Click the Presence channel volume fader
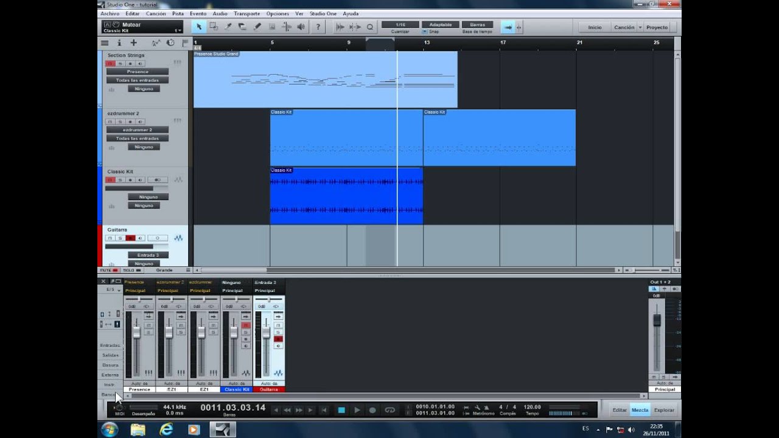Image resolution: width=779 pixels, height=438 pixels. (x=136, y=332)
